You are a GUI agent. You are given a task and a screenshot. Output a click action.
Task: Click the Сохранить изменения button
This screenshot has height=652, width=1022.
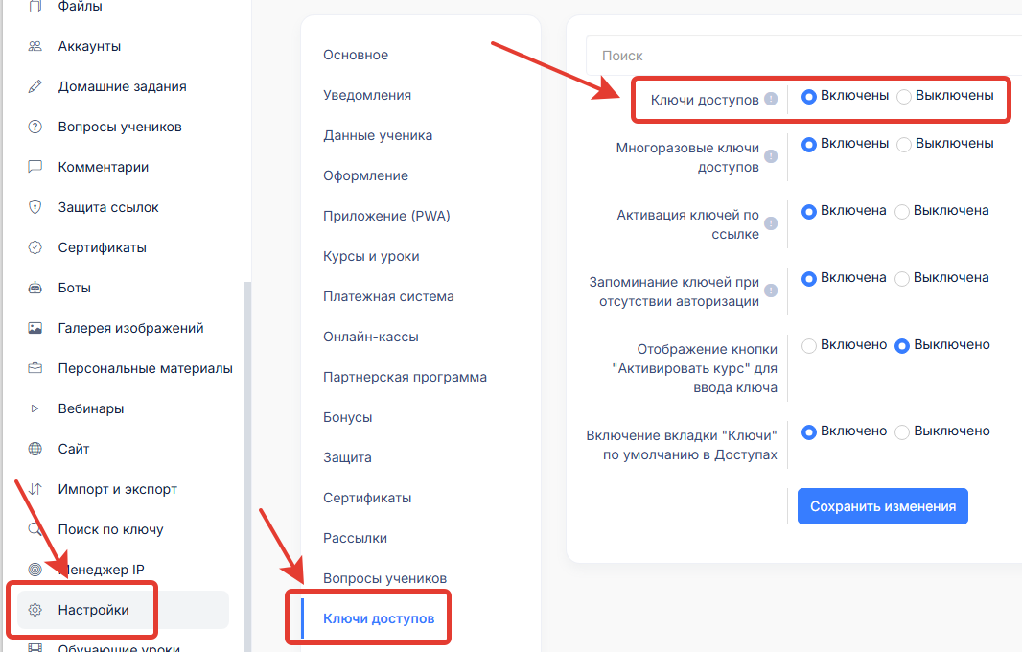[x=882, y=506]
